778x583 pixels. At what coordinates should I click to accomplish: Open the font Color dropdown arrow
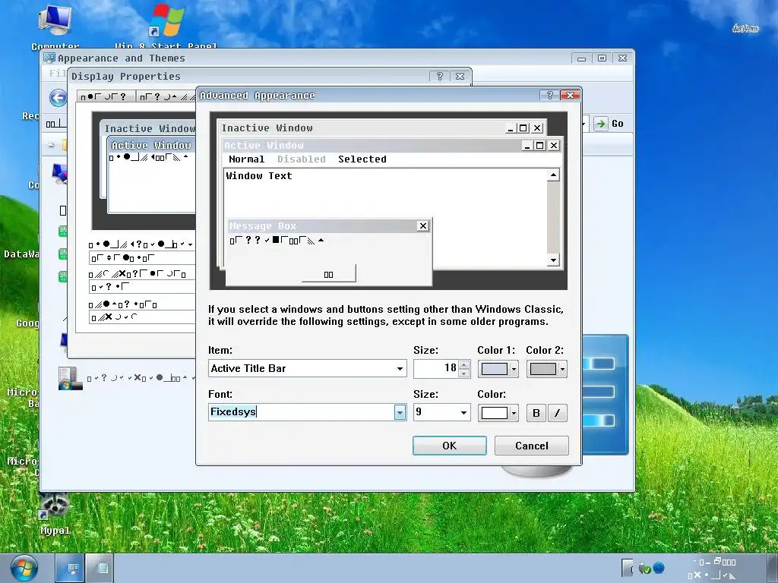514,413
